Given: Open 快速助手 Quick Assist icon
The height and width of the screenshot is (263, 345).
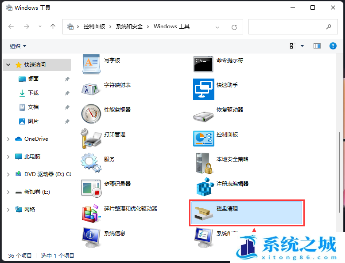Looking at the screenshot, I should click(x=204, y=89).
